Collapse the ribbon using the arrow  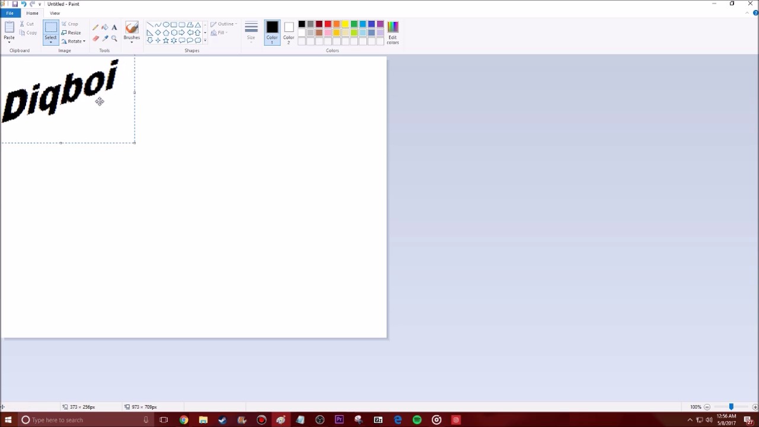tap(748, 13)
